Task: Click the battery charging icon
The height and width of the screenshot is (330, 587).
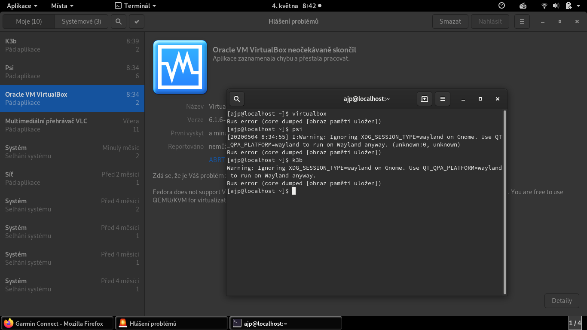Action: coord(569,6)
